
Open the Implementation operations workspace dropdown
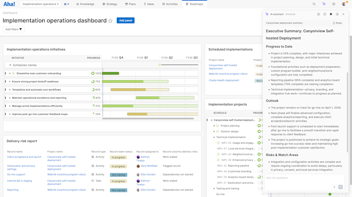pyautogui.click(x=40, y=4)
